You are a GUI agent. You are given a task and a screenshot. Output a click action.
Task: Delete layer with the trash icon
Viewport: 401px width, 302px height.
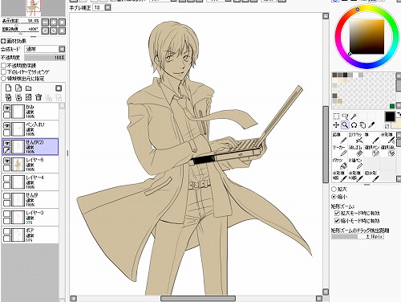click(38, 97)
